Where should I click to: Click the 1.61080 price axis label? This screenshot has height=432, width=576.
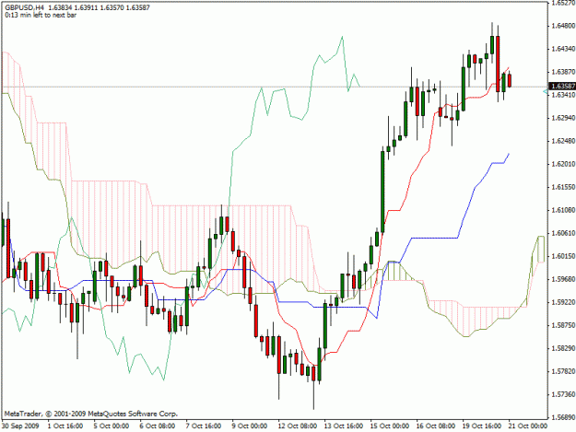[563, 210]
